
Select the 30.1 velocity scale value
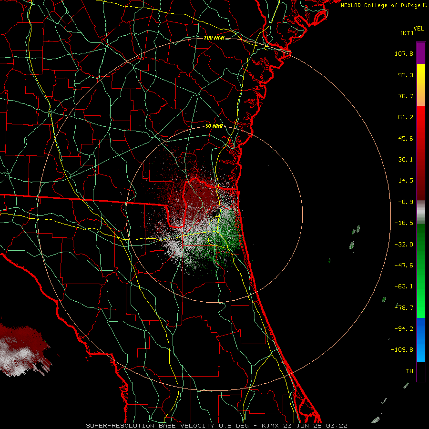(x=406, y=160)
